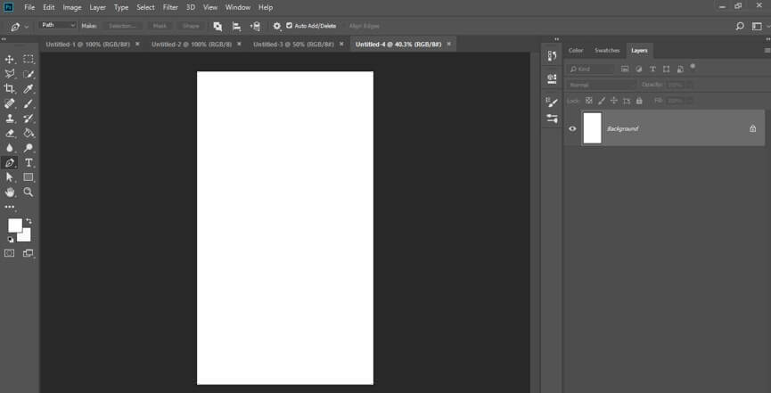Viewport: 771px width, 393px height.
Task: Toggle pixel layer filter
Action: pyautogui.click(x=625, y=70)
